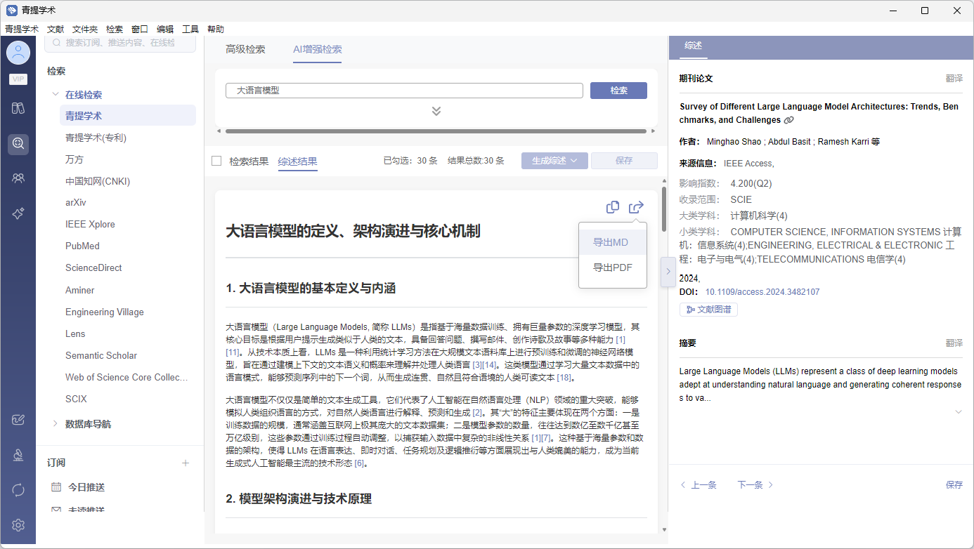Viewport: 974px width, 549px height.
Task: Click the magnifier icon in the sidebar search box
Action: 57,43
